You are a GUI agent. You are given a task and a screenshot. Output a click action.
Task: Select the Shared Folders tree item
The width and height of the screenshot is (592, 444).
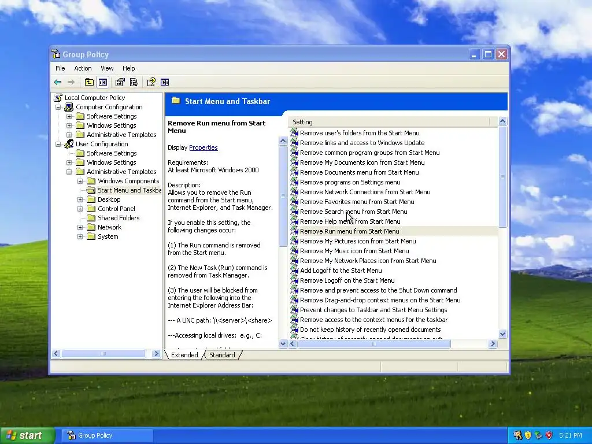tap(119, 218)
